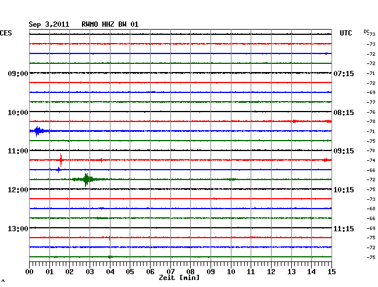Click the 10:15 UTC time label

point(344,190)
